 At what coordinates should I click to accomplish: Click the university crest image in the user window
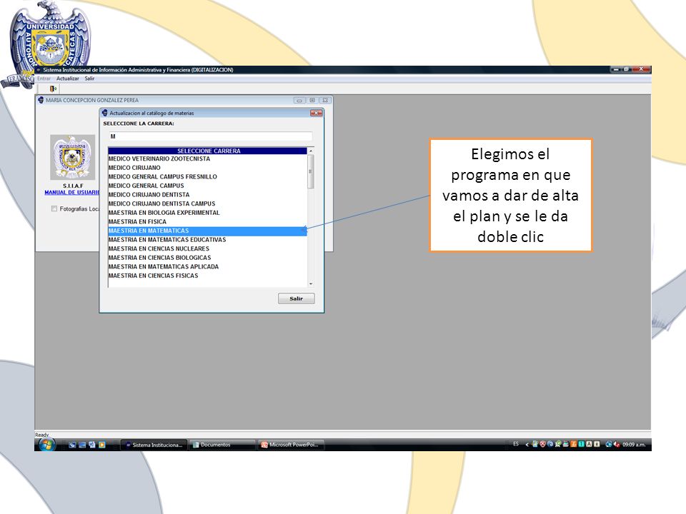coord(73,157)
